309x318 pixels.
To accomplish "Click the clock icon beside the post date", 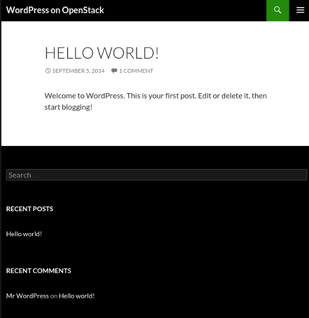I will pyautogui.click(x=48, y=71).
